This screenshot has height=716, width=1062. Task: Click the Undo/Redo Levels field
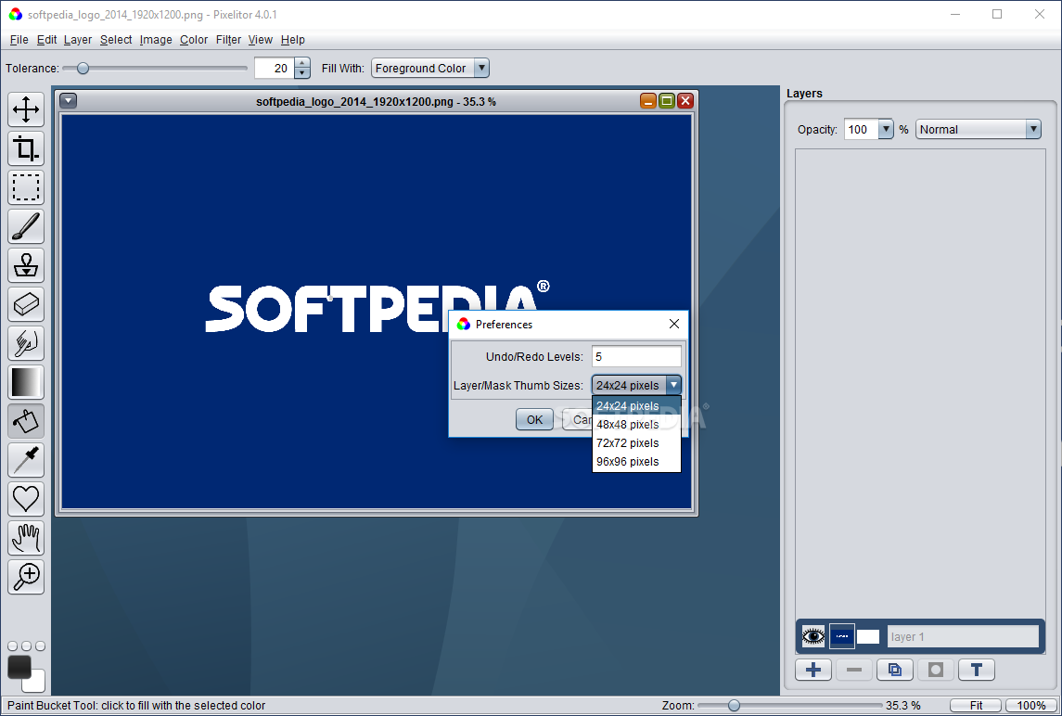pos(636,356)
